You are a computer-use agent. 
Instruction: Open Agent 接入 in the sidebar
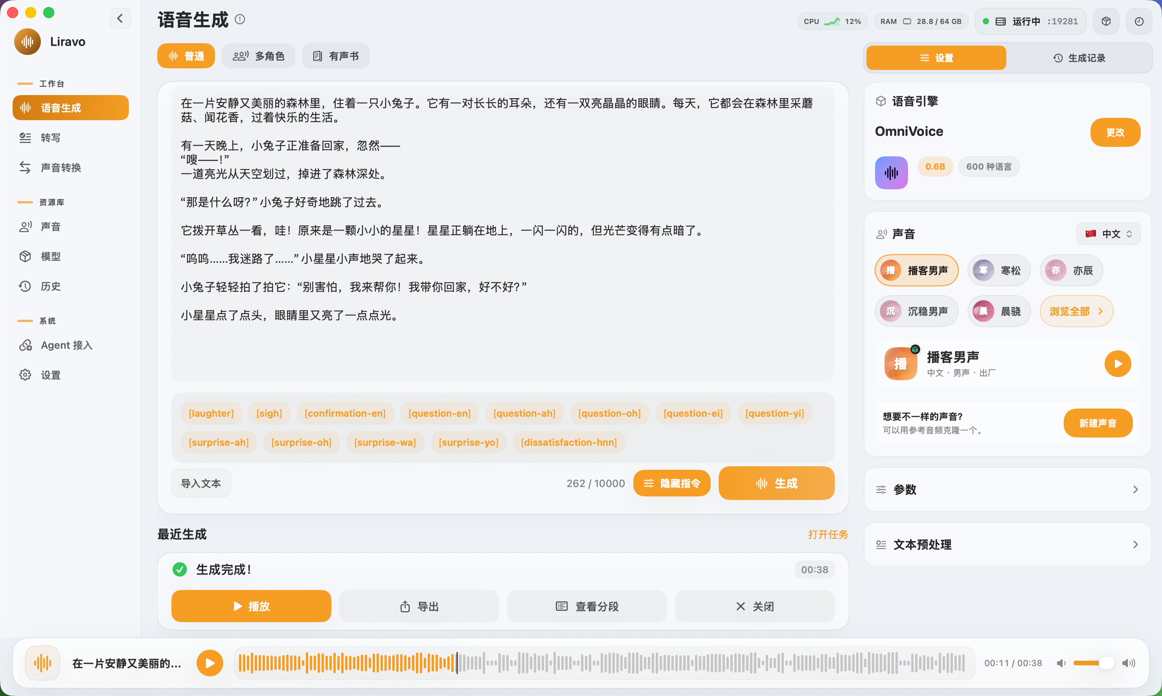tap(70, 345)
